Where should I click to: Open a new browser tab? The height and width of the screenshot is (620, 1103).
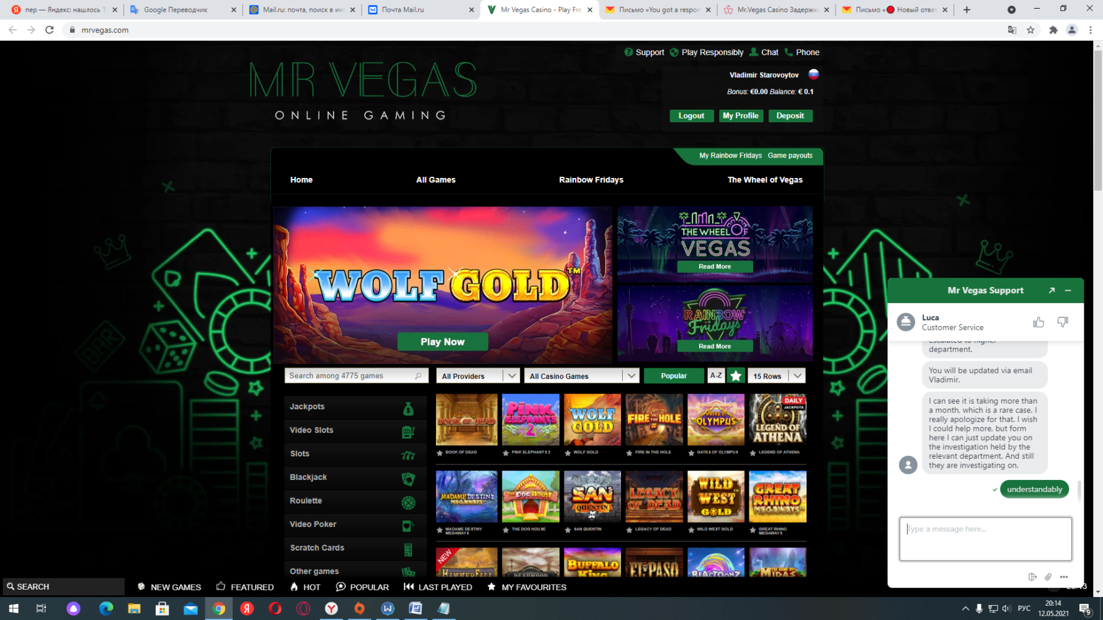click(x=967, y=10)
